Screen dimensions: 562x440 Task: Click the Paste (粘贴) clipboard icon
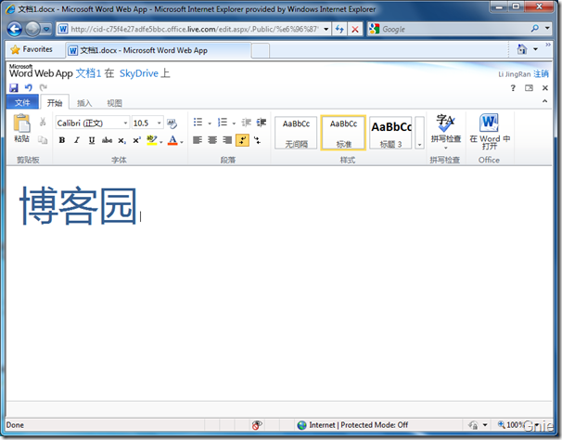[22, 123]
